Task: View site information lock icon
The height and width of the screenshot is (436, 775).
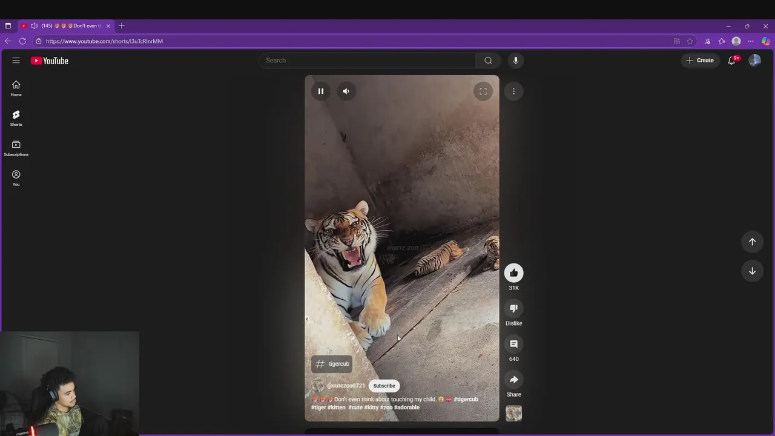Action: tap(39, 41)
